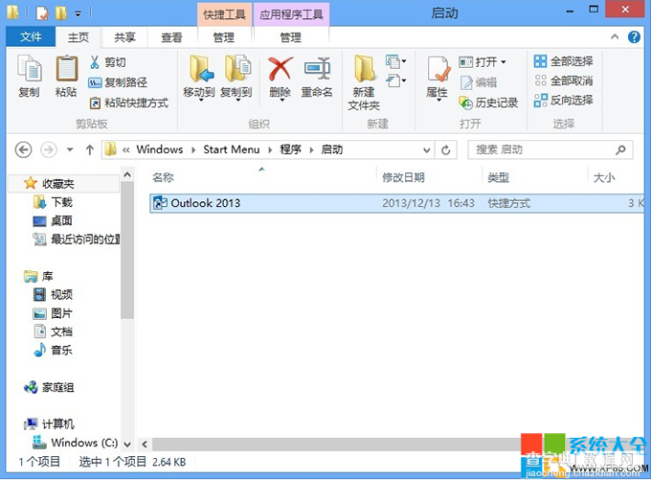The height and width of the screenshot is (480, 651).
Task: Click the search magnifier icon
Action: tap(620, 149)
